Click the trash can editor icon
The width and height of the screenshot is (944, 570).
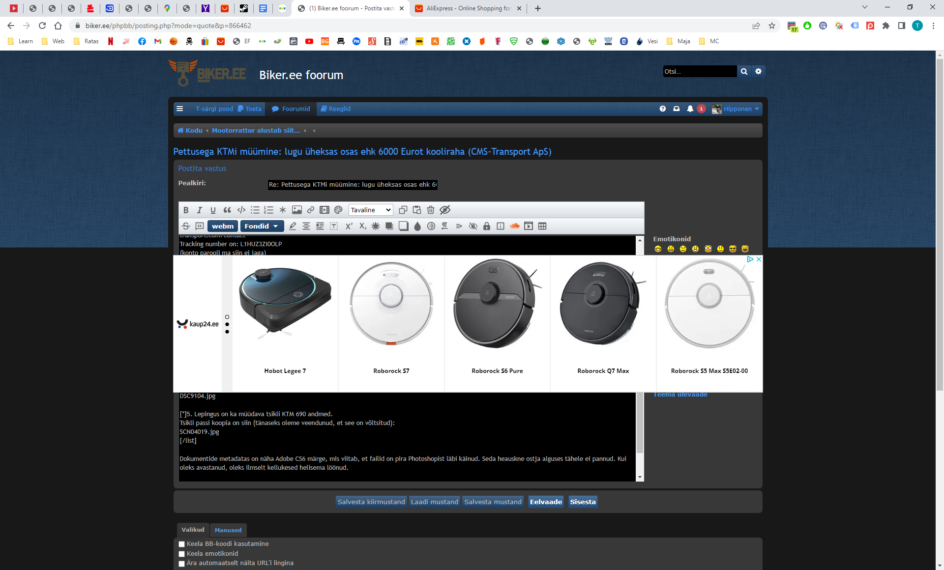(x=431, y=210)
